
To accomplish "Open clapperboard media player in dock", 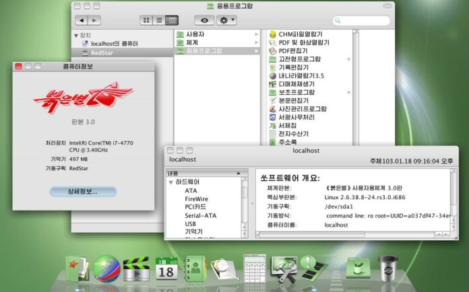I will pyautogui.click(x=136, y=268).
